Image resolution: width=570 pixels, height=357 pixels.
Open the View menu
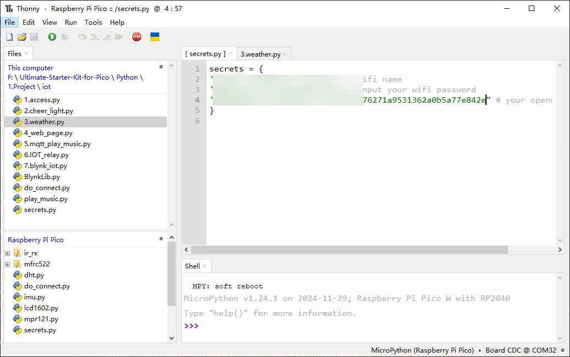click(x=49, y=22)
